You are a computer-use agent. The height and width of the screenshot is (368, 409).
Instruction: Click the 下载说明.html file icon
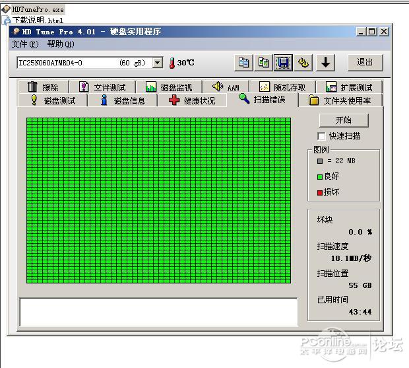pyautogui.click(x=6, y=20)
